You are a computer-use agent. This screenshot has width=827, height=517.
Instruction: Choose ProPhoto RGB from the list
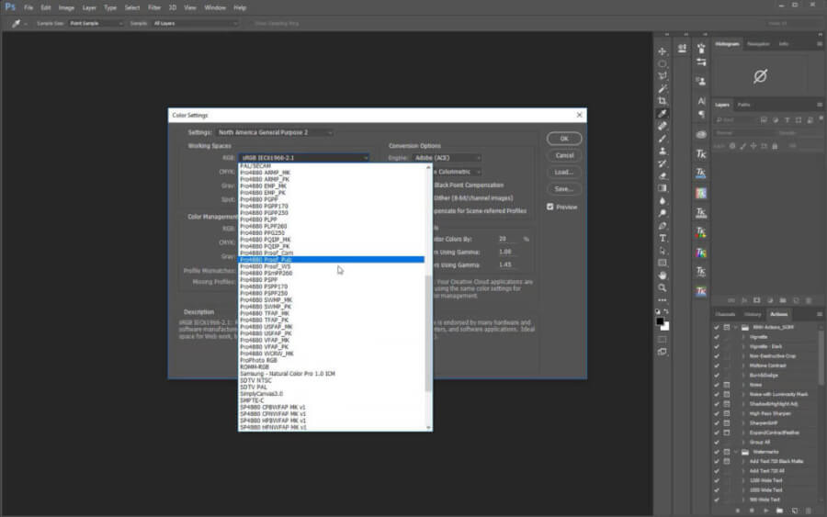click(258, 361)
